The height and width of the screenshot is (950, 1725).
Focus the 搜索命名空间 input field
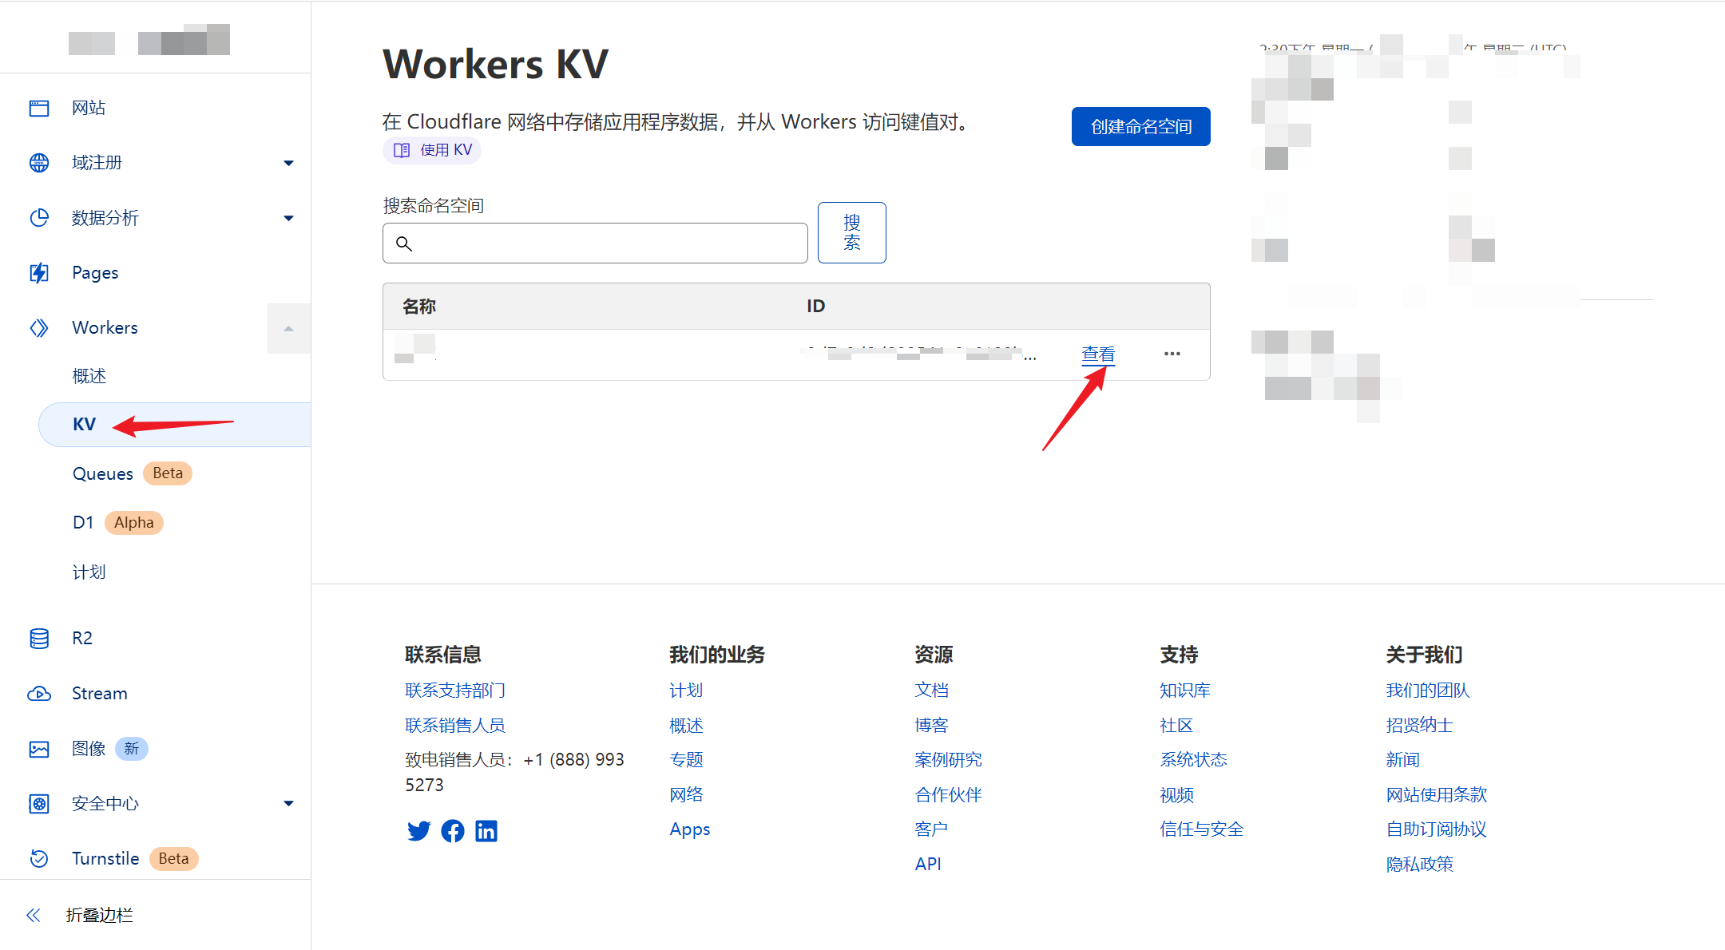click(595, 243)
